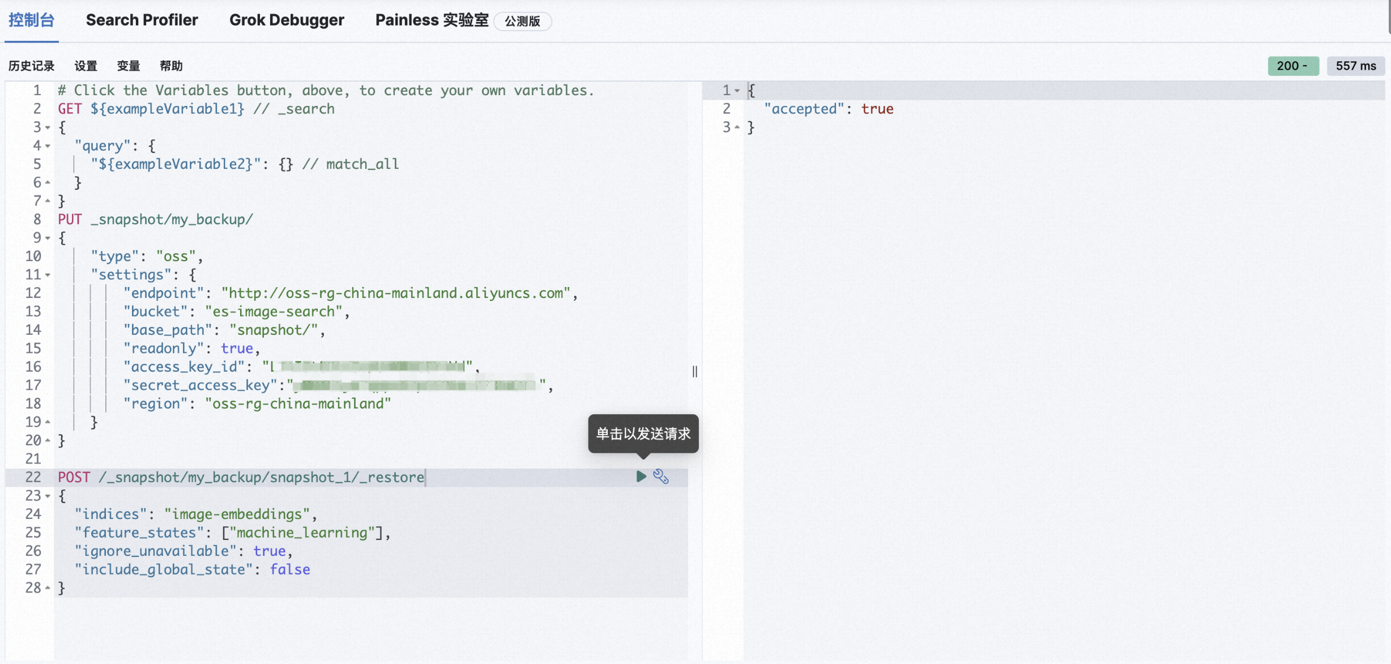
Task: Collapse the fold arrow on line 3
Action: pyautogui.click(x=48, y=128)
